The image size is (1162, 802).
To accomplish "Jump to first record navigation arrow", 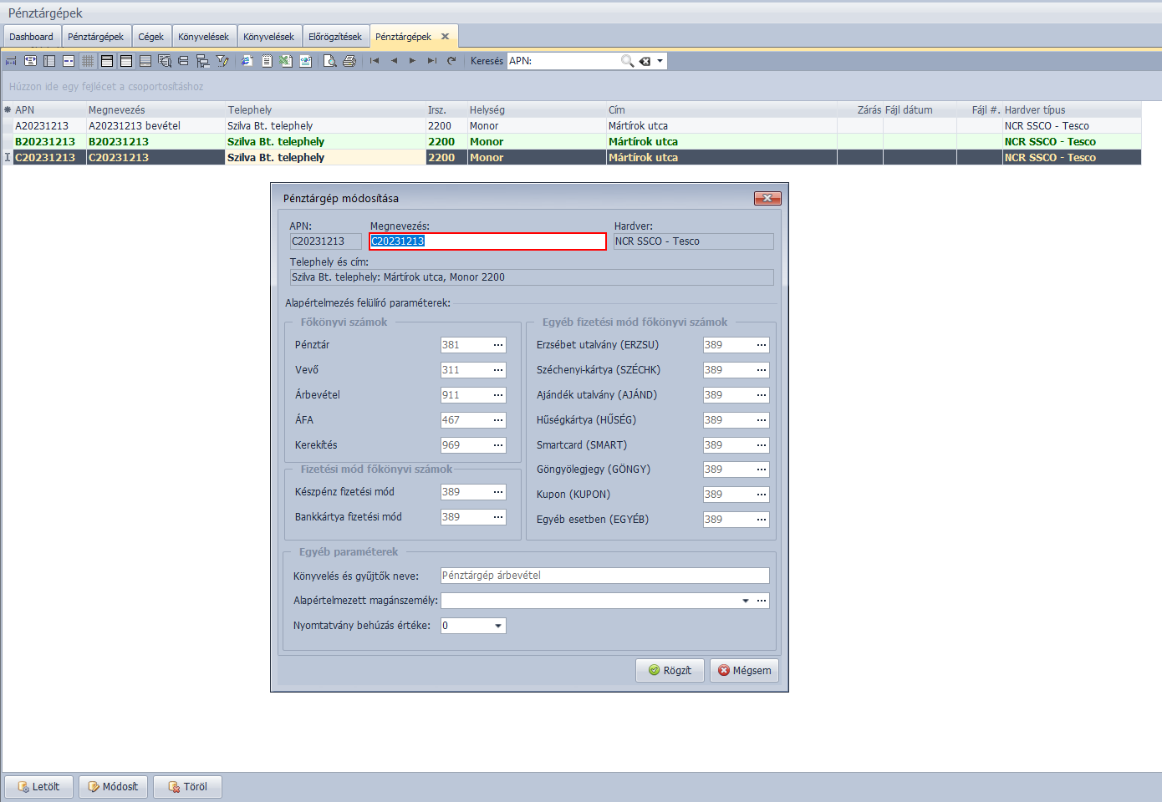I will point(375,61).
